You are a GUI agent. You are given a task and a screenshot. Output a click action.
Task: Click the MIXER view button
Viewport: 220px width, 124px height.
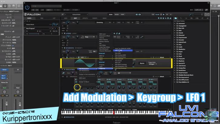117,15
